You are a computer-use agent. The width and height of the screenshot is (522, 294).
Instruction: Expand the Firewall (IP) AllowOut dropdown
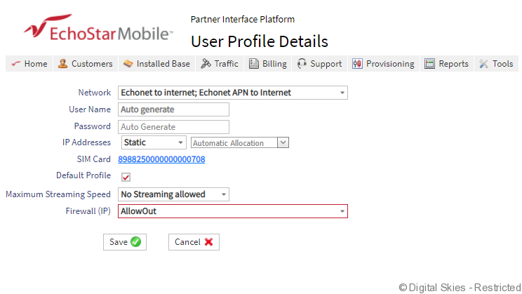pyautogui.click(x=342, y=211)
